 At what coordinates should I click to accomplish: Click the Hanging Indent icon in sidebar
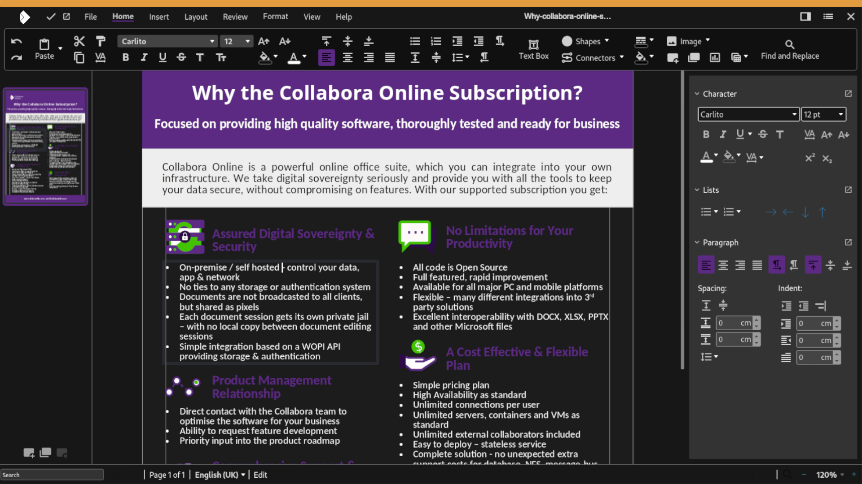(820, 306)
